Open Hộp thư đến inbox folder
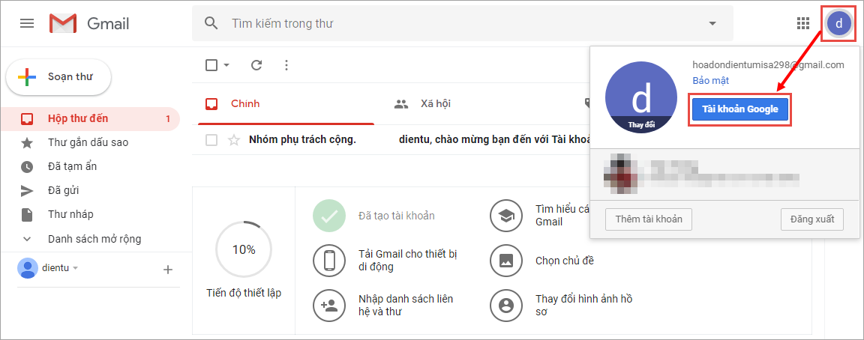Screen dimensions: 864x340 [90, 118]
